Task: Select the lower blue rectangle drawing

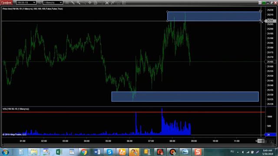Action: point(185,97)
